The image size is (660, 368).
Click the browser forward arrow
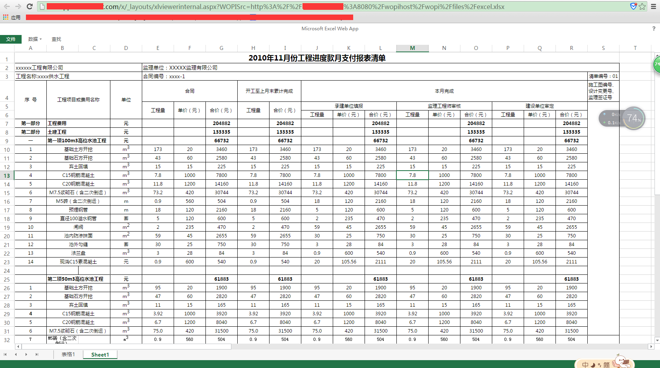click(x=18, y=6)
